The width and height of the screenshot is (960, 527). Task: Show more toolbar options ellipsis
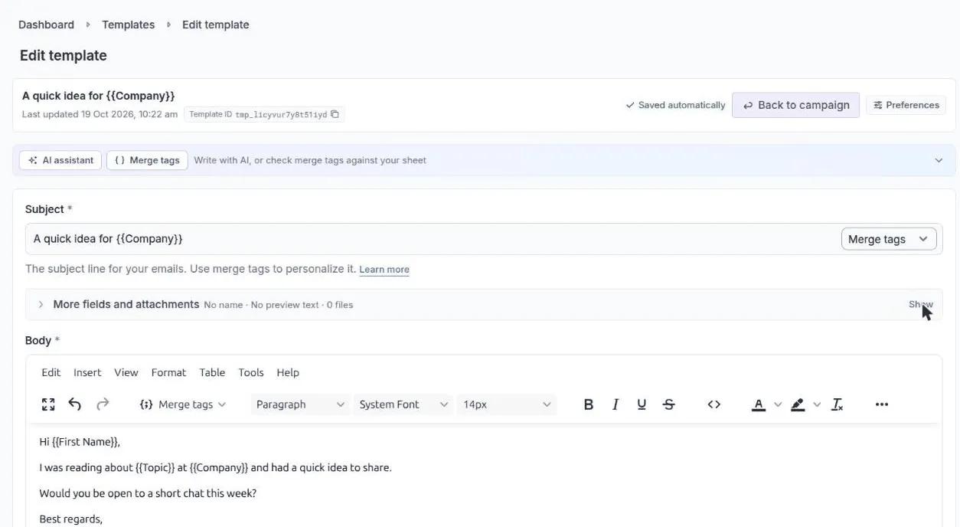(882, 404)
